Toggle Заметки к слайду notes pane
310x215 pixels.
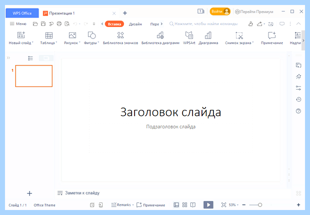78,193
